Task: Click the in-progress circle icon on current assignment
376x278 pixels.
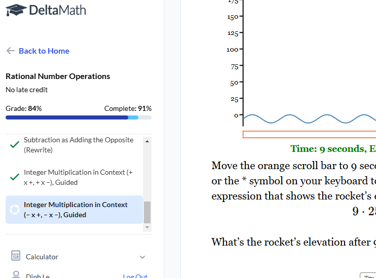Action: click(x=14, y=210)
